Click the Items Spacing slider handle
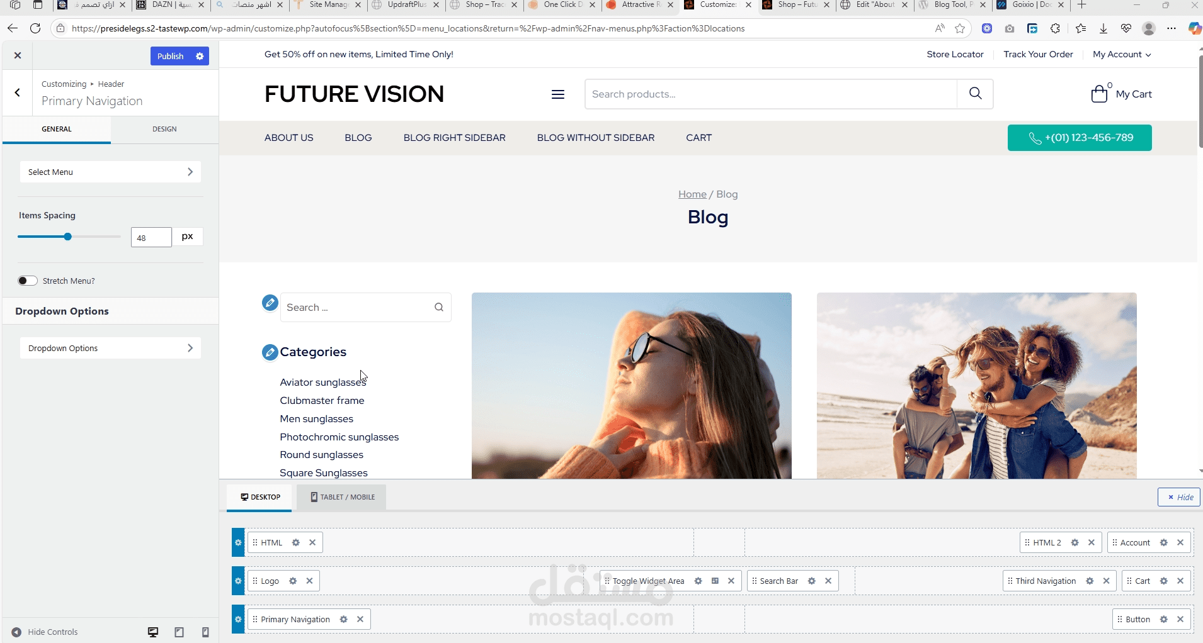 (x=67, y=237)
